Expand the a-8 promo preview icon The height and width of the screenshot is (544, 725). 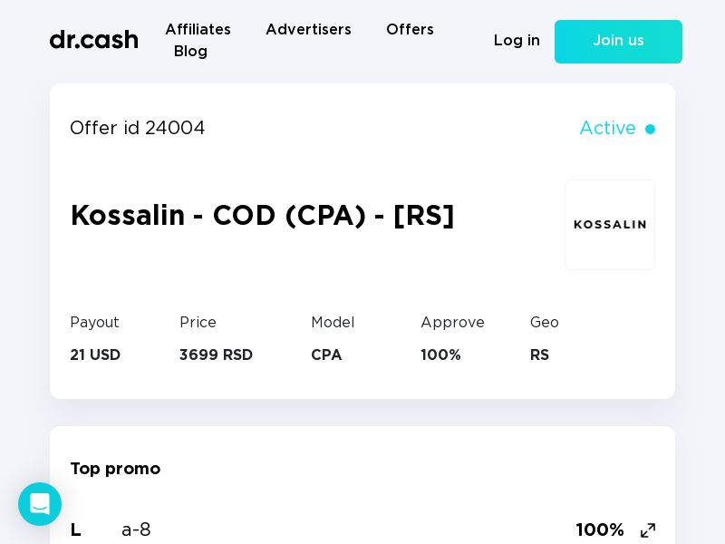pyautogui.click(x=648, y=530)
